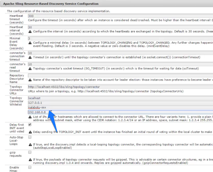The width and height of the screenshot is (213, 172).
Task: Click the gzip requests label
Action: point(16,154)
